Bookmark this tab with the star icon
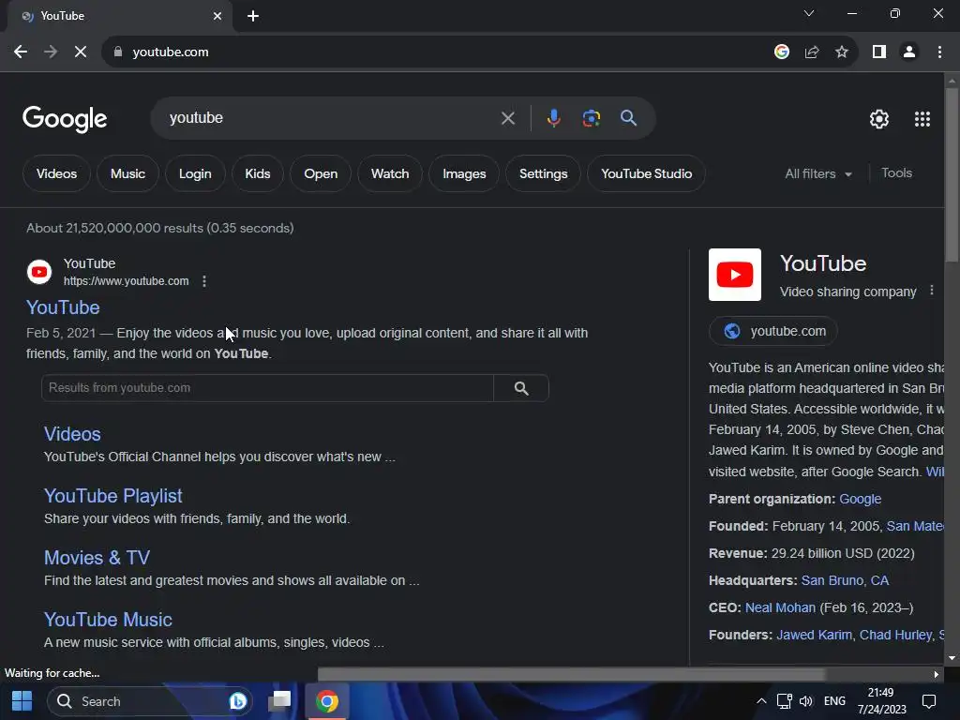This screenshot has width=960, height=720. pyautogui.click(x=842, y=52)
